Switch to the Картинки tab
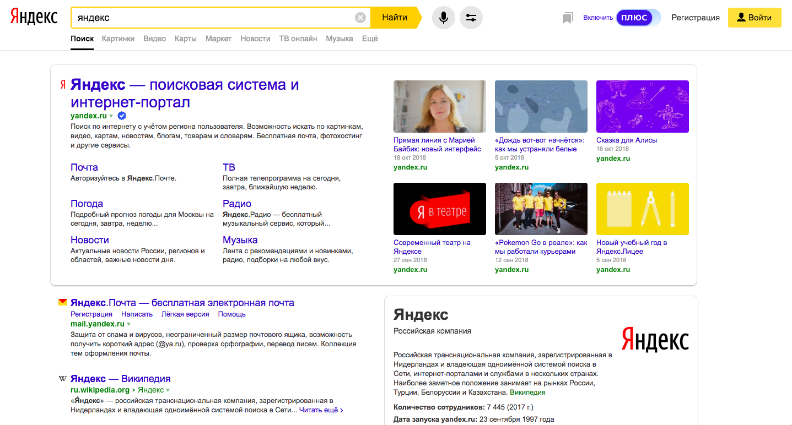Image resolution: width=792 pixels, height=425 pixels. (x=118, y=39)
